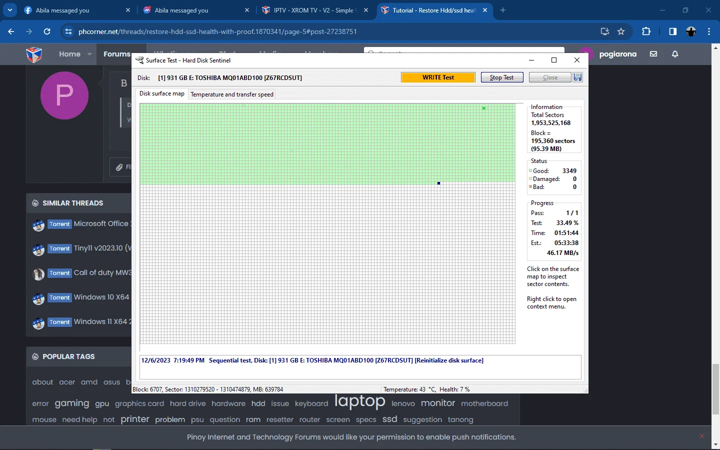Reload the page with the refresh icon

47,31
